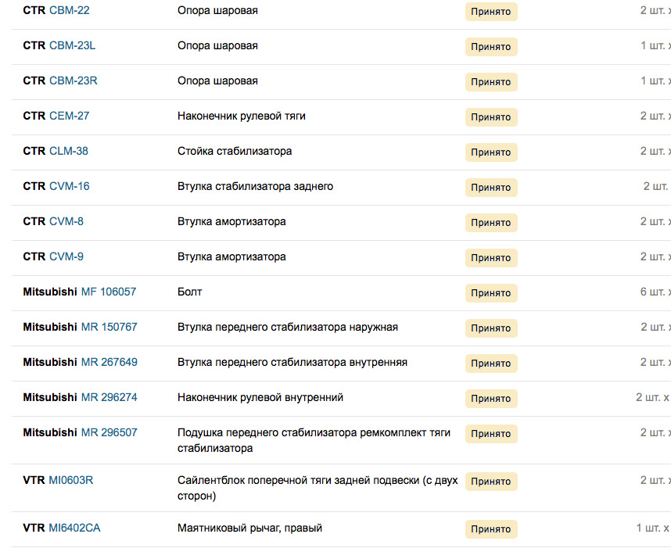Click the VTR MI0603R part link
The width and height of the screenshot is (671, 559).
coord(70,481)
